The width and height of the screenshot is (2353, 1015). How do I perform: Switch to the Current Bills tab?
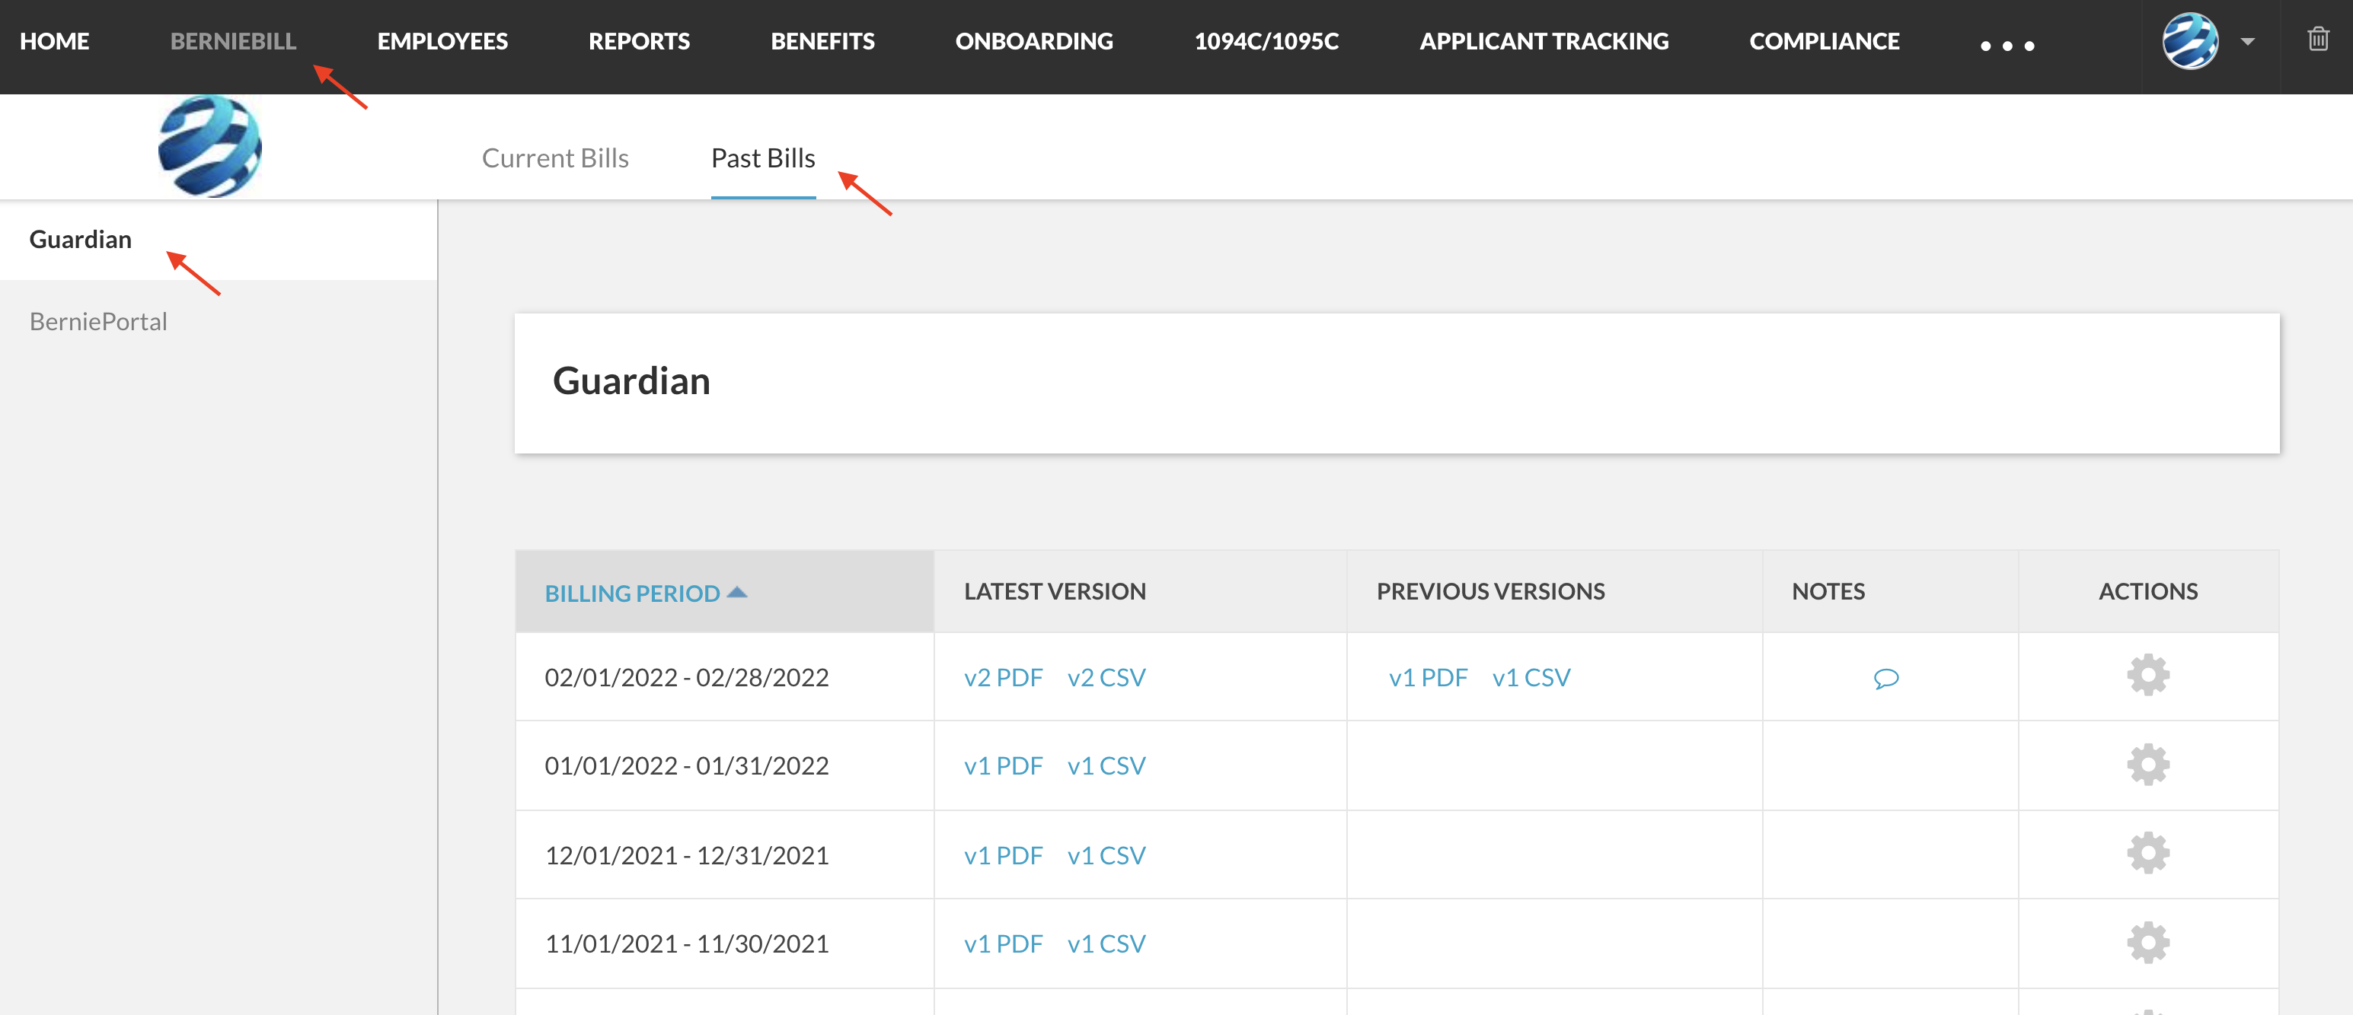tap(555, 158)
